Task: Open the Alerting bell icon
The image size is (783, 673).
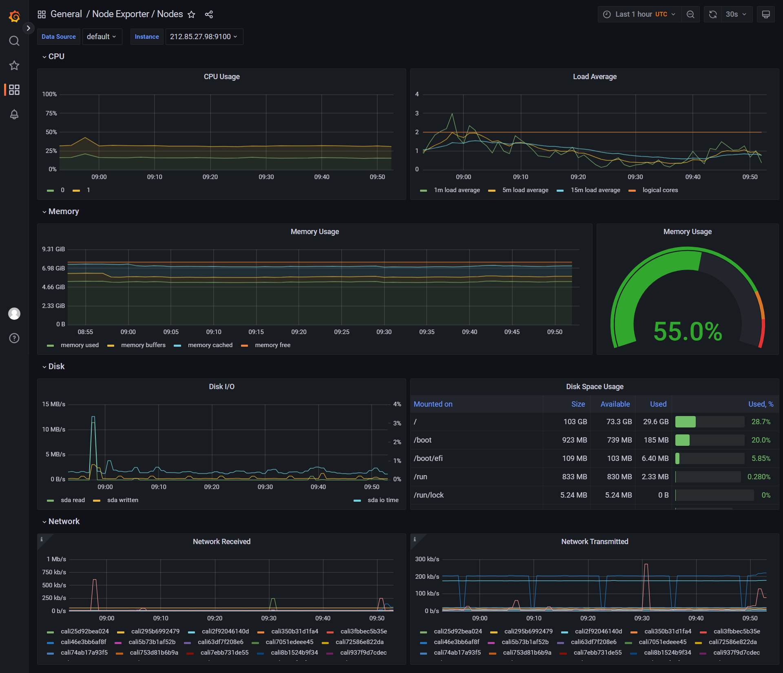Action: [14, 114]
